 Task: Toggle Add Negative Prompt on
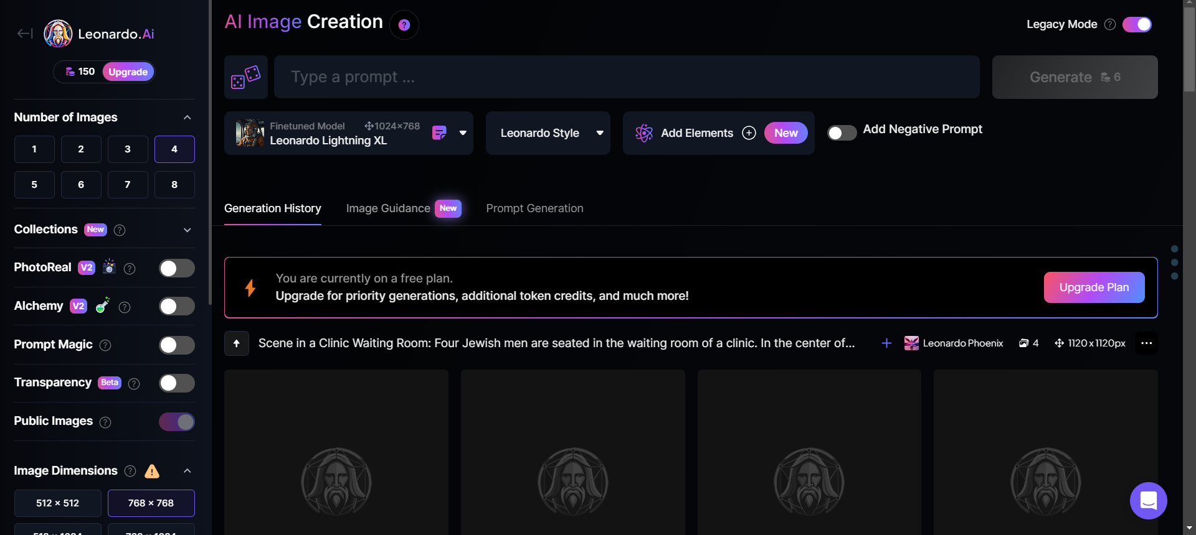coord(842,133)
